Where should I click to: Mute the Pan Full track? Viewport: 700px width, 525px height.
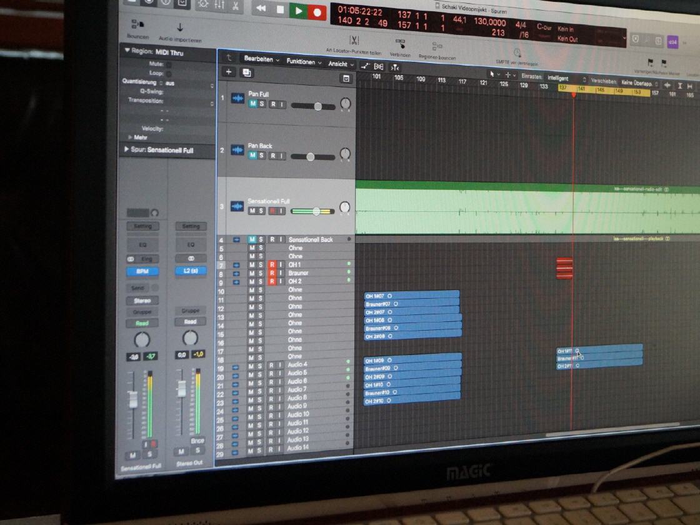click(x=252, y=104)
